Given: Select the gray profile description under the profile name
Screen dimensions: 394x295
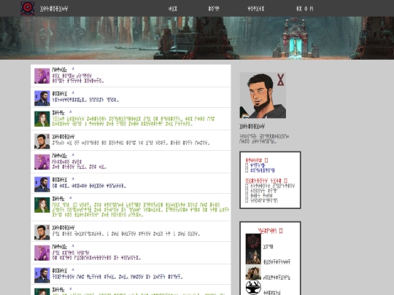Looking at the screenshot, I should [264, 138].
